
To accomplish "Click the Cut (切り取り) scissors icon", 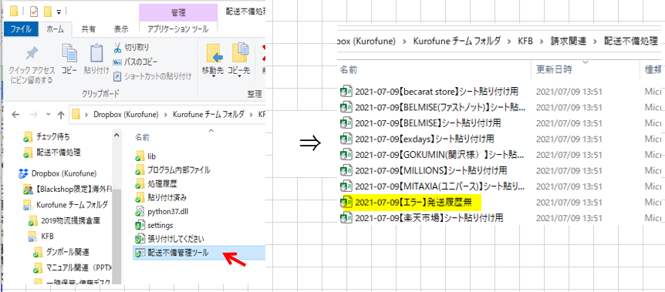I will pyautogui.click(x=117, y=48).
